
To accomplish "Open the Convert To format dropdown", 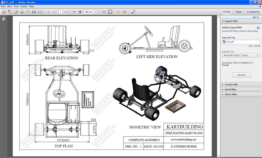I will click(x=241, y=55).
